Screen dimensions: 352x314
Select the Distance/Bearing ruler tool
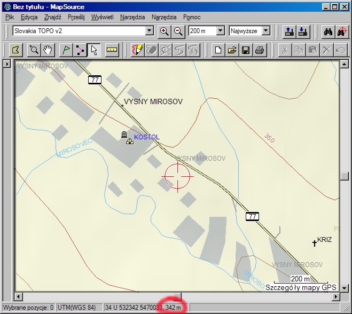112,50
